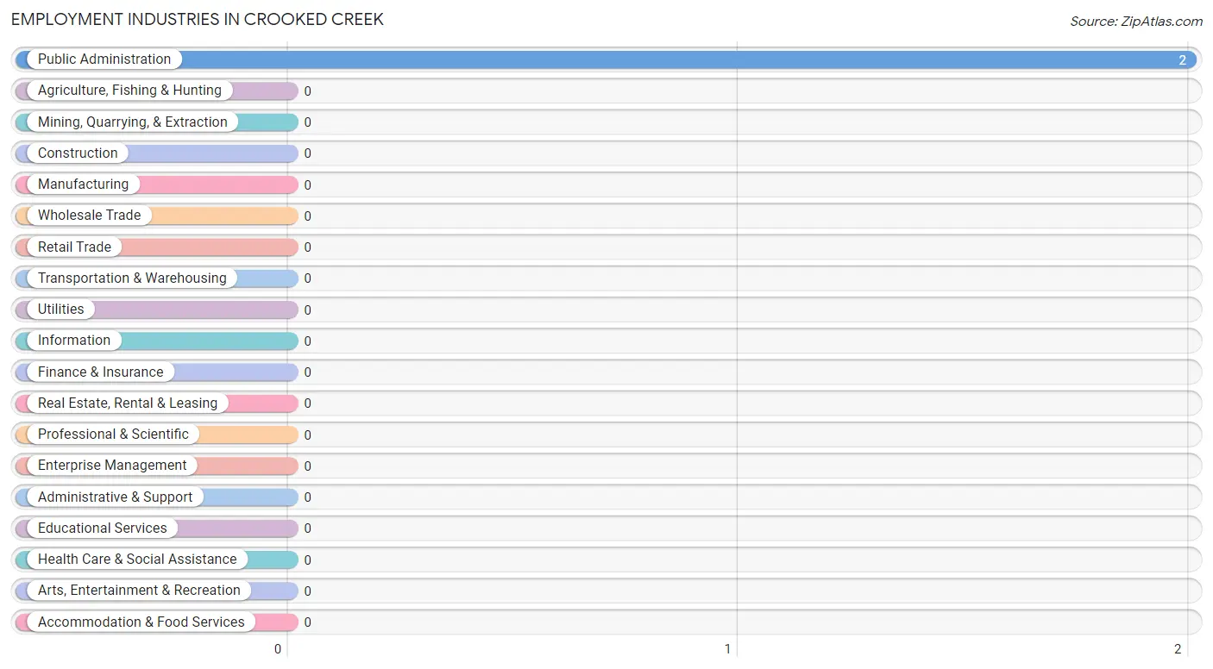Click the Professional & Scientific label
Screen dimensions: 1213x669
113,435
